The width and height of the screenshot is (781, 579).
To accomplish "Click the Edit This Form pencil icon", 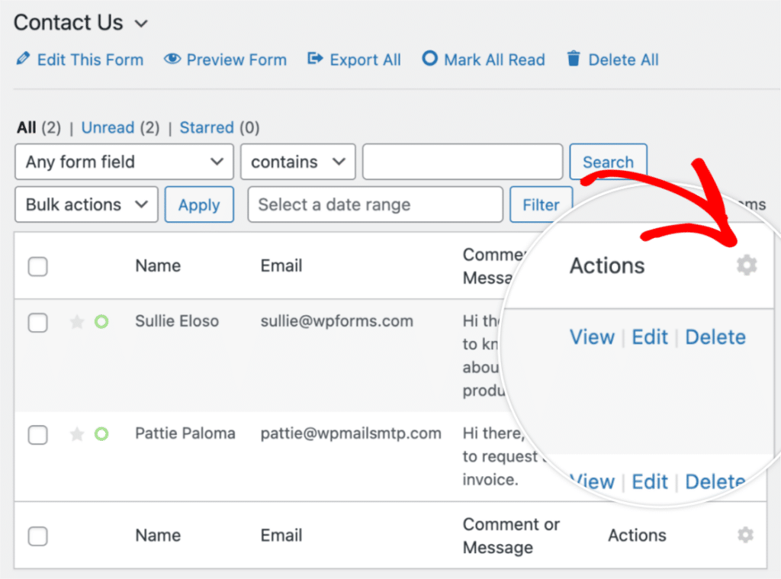I will click(x=23, y=59).
